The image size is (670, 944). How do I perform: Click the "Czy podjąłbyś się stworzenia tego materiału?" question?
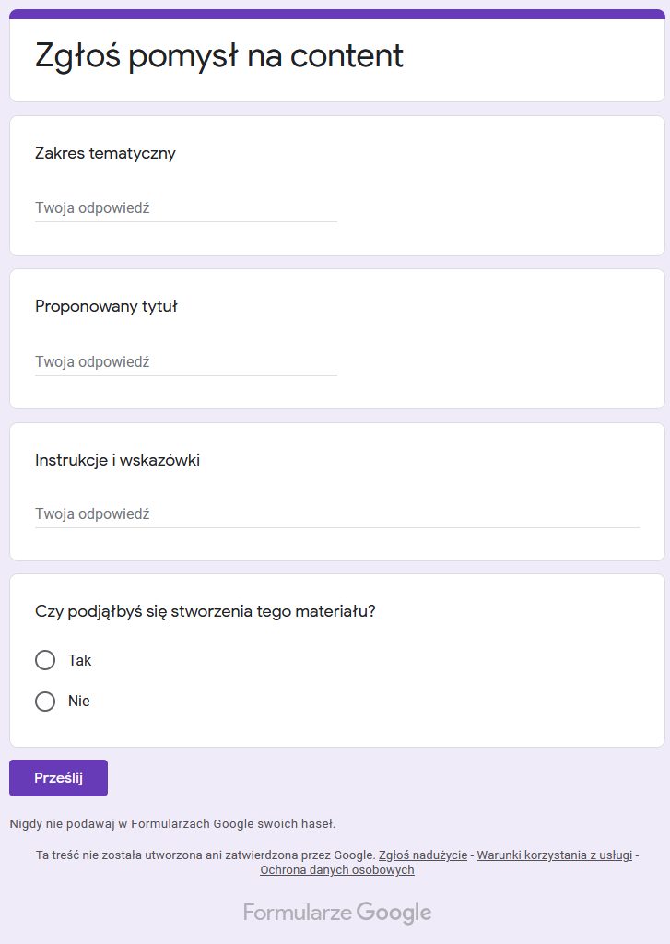click(x=205, y=610)
